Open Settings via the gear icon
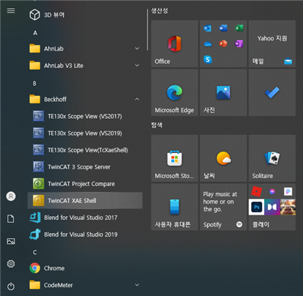Screen dimensions: 303x296 point(11,264)
